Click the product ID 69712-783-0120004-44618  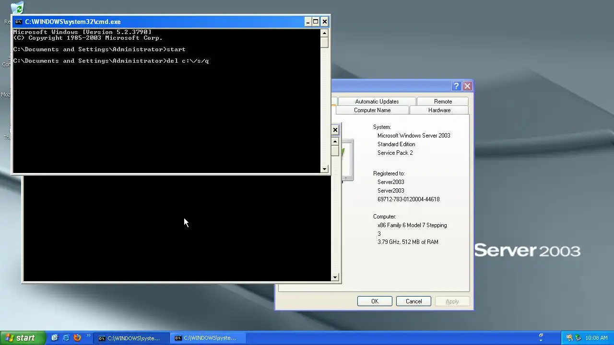(408, 199)
